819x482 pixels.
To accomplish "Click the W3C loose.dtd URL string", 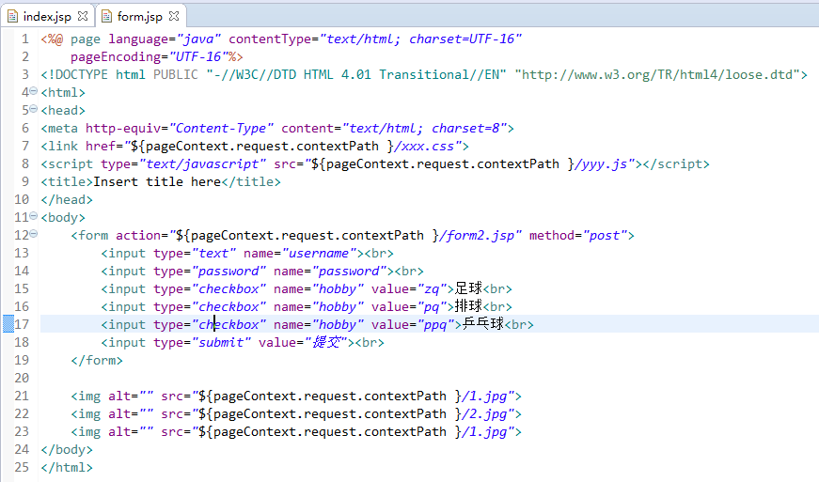I will [657, 74].
